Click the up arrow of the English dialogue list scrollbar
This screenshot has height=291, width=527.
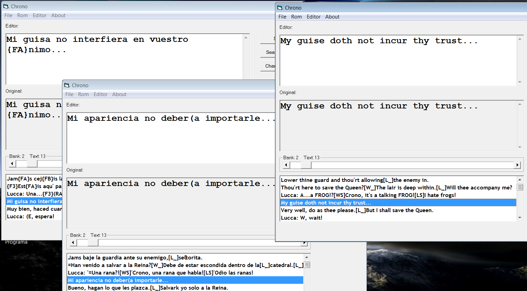(520, 179)
